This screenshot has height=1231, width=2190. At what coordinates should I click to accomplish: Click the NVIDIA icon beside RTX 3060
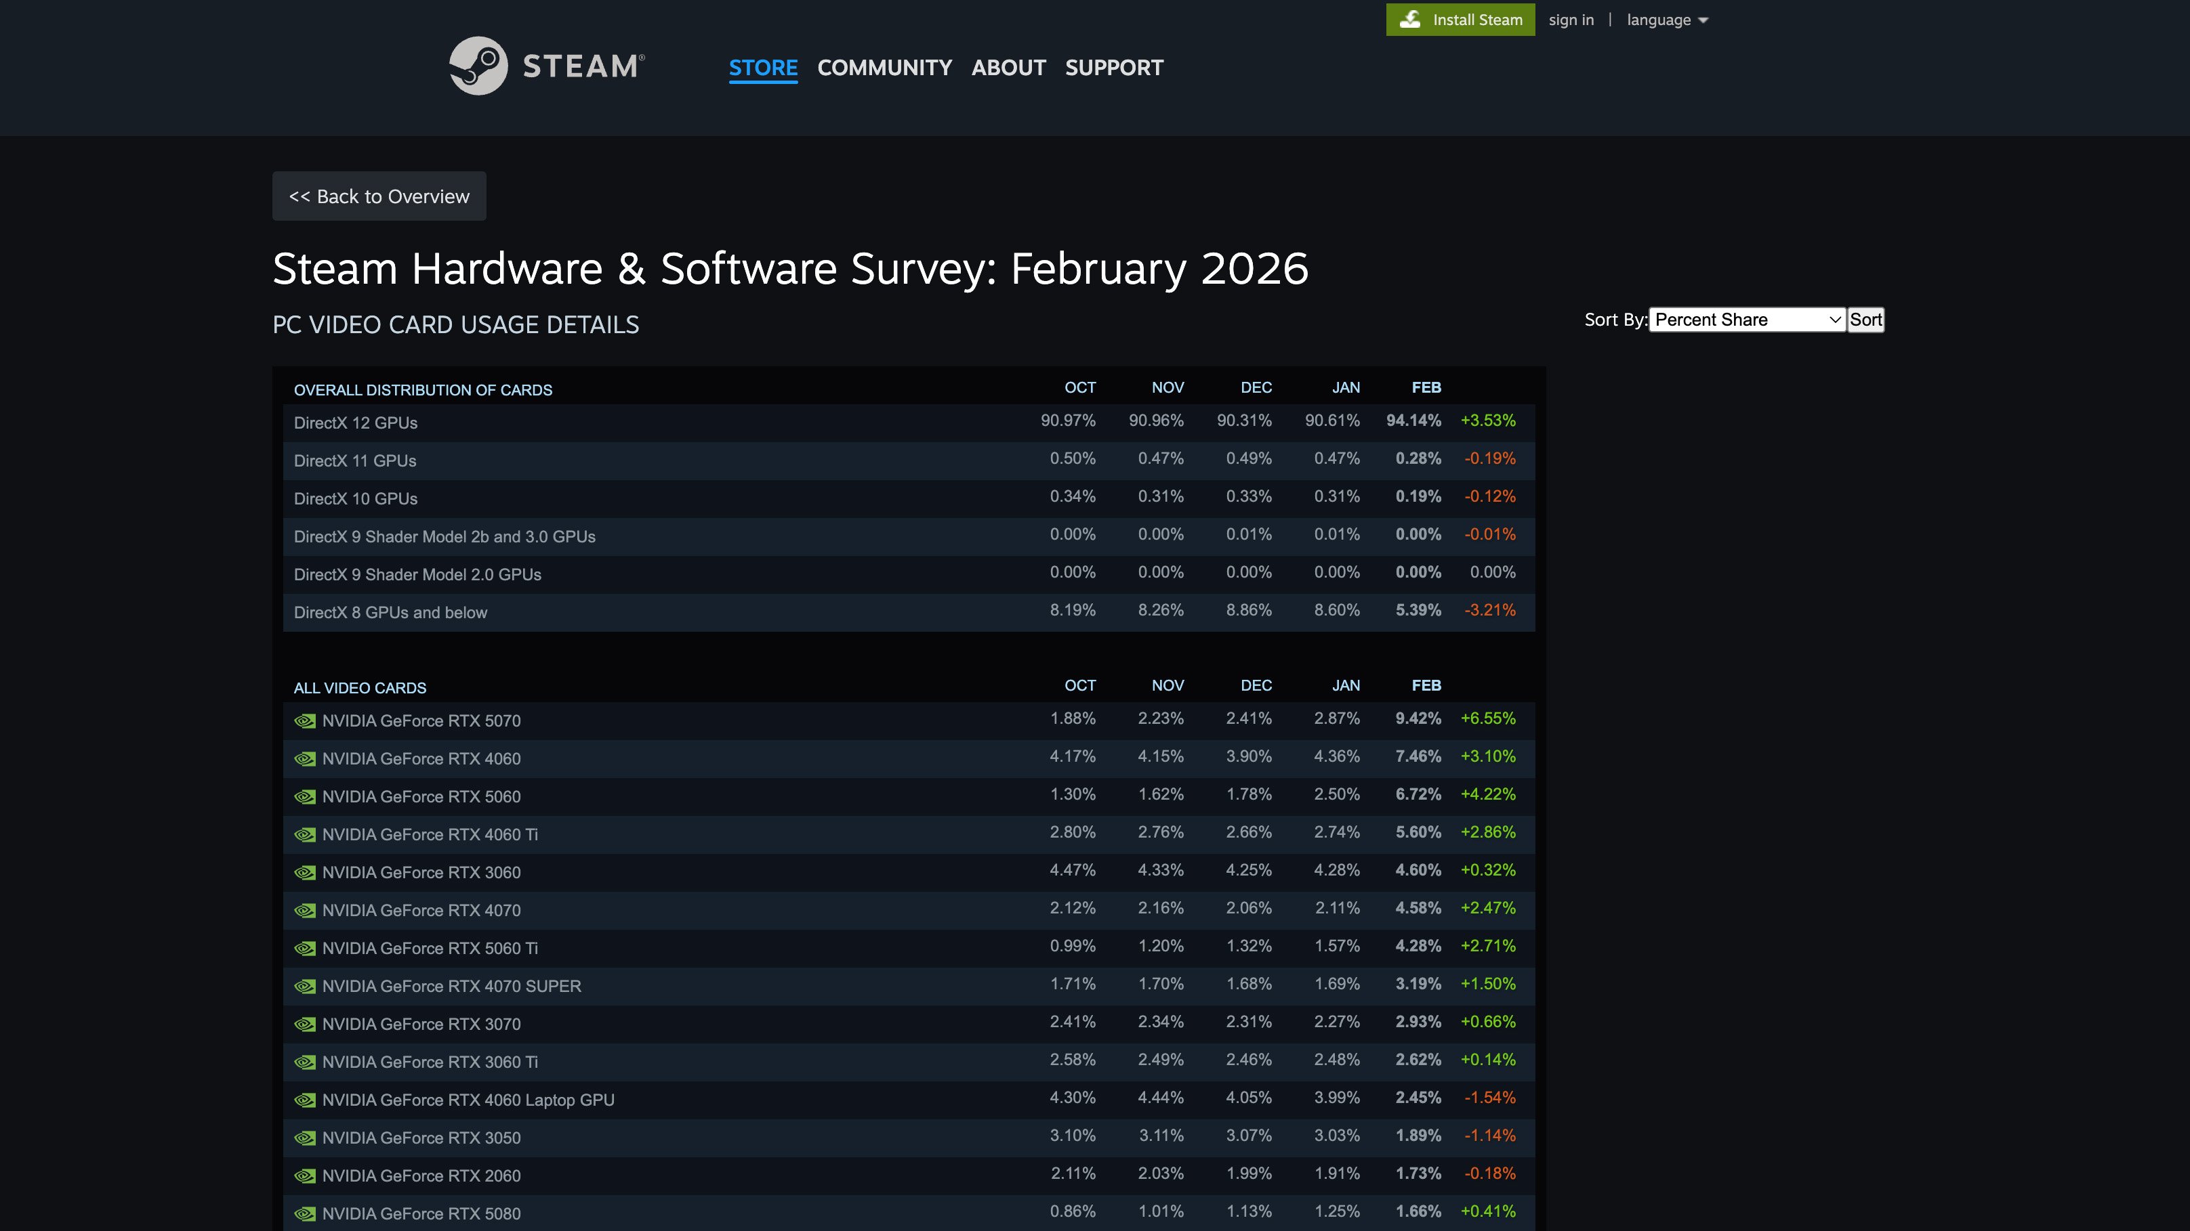(x=304, y=873)
